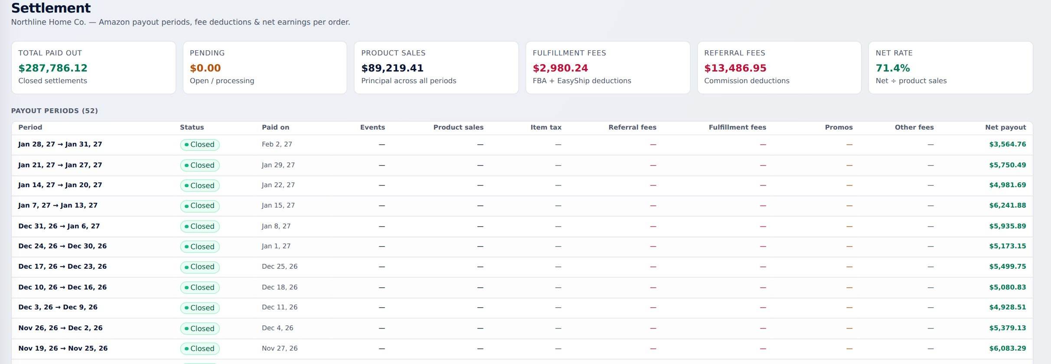The height and width of the screenshot is (364, 1051).
Task: Select the Pending $0.00 value
Action: click(x=206, y=68)
